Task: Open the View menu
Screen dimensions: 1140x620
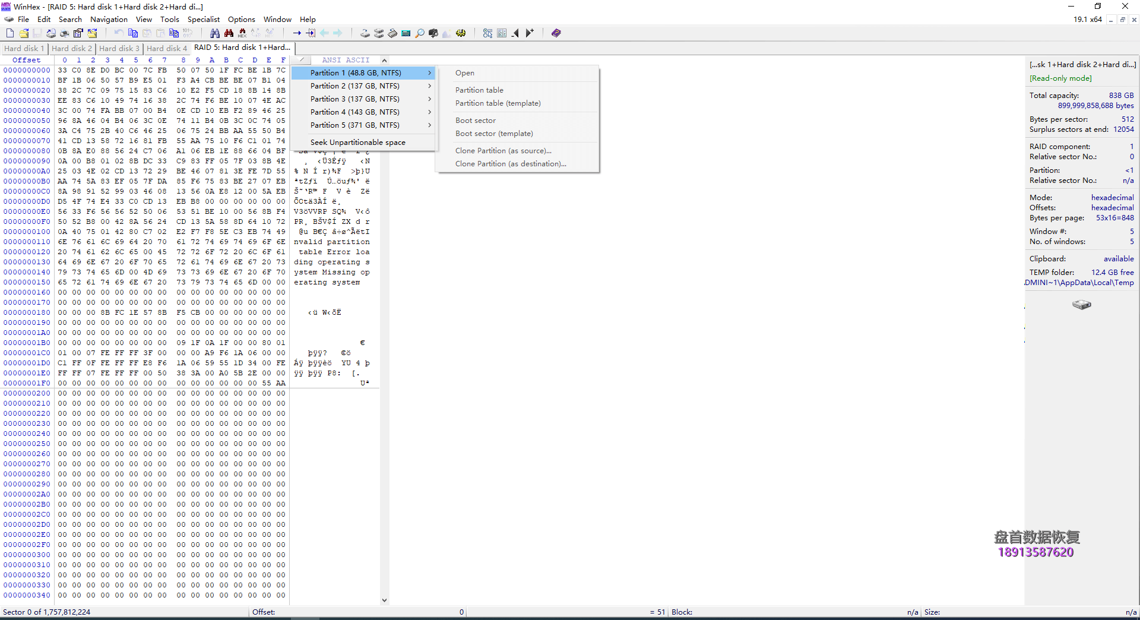Action: [x=144, y=20]
